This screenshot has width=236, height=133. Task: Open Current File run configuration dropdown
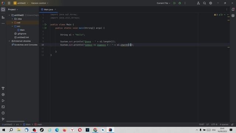163,3
